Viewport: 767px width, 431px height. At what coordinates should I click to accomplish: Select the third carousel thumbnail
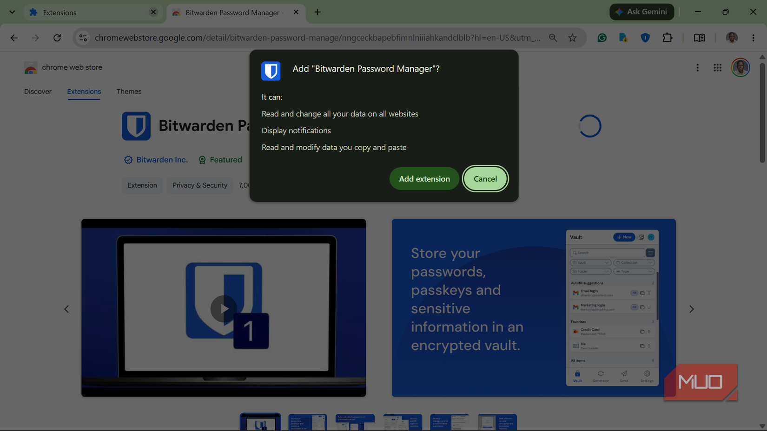click(x=355, y=422)
